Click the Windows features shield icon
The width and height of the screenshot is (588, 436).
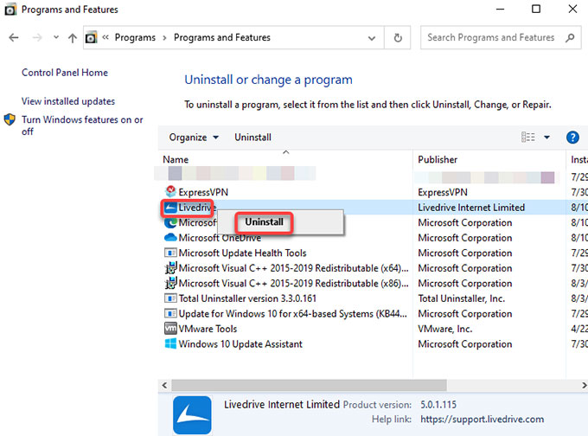coord(10,119)
